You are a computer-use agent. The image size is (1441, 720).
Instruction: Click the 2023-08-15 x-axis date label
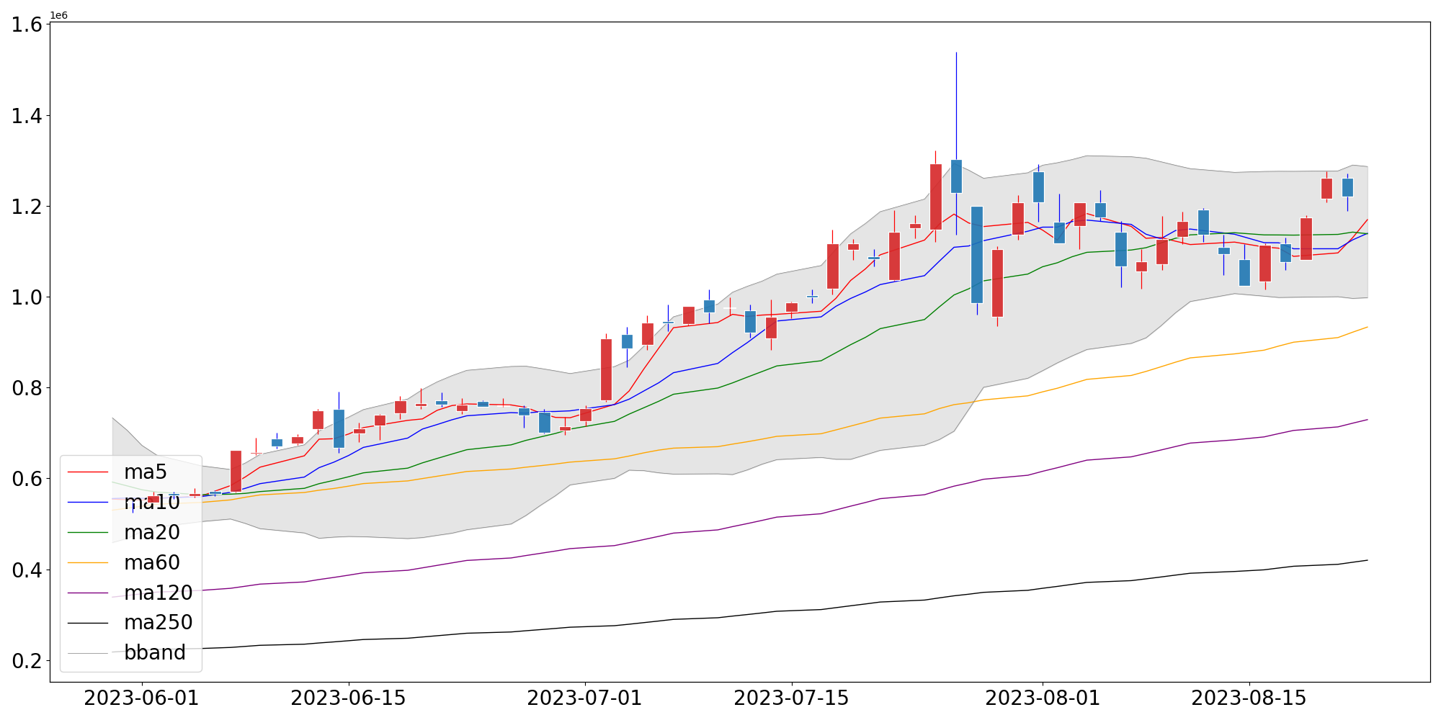[1249, 699]
